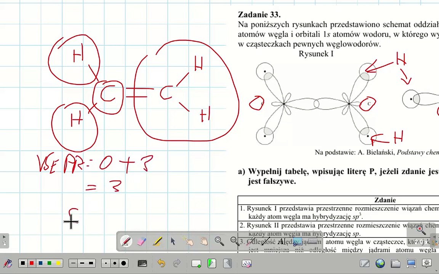The height and width of the screenshot is (274, 439).
Task: Click the 'Zdanie' table header
Action: coord(385,200)
